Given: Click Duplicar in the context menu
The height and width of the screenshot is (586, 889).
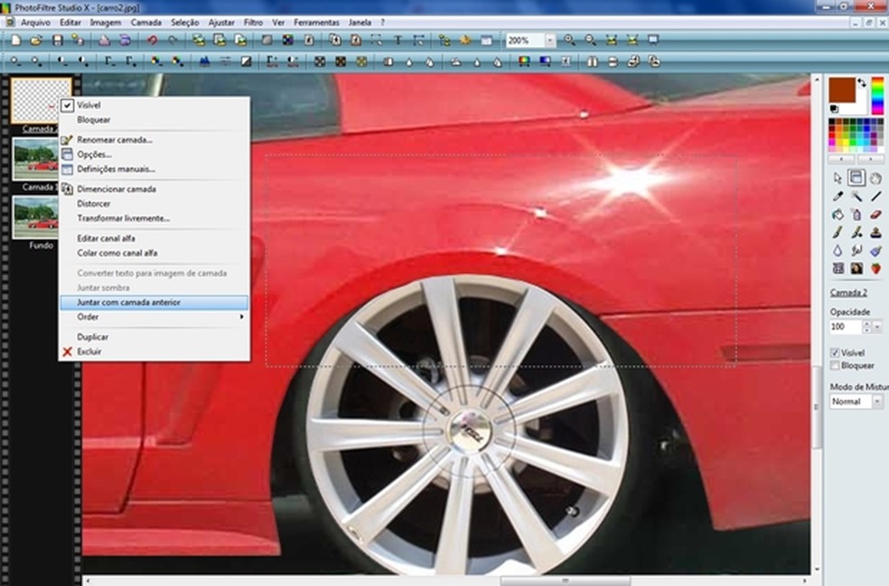Looking at the screenshot, I should click(92, 337).
